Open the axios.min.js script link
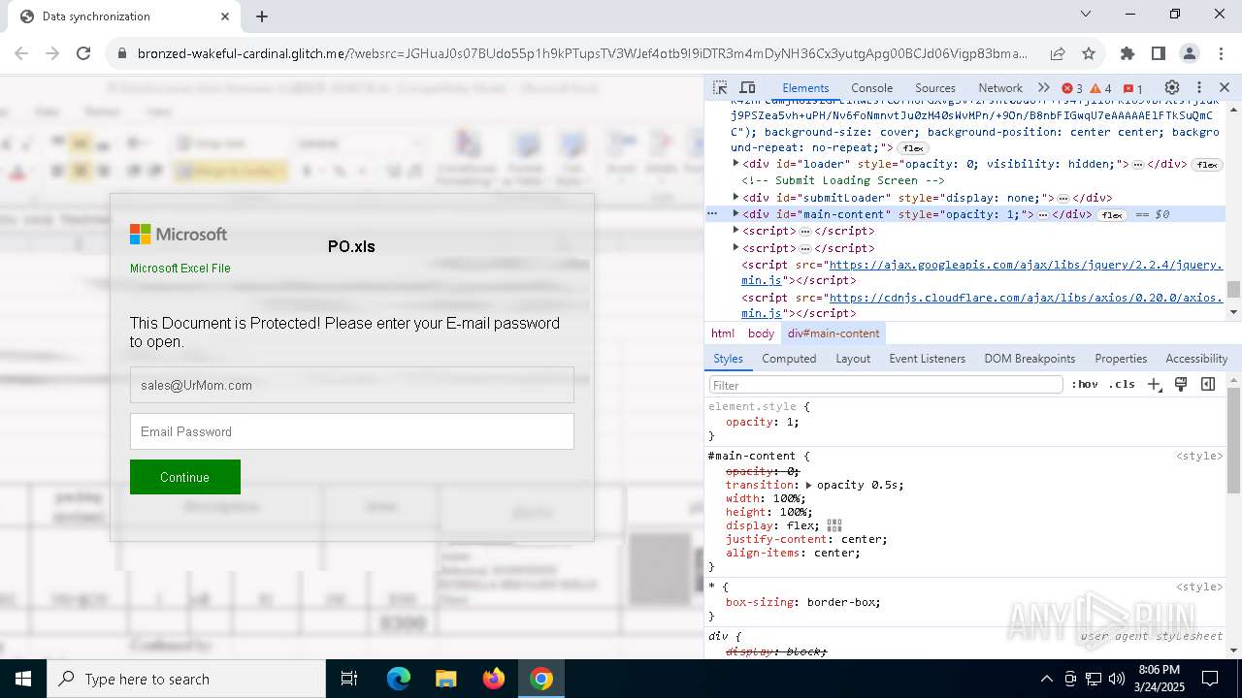Image resolution: width=1242 pixels, height=698 pixels. click(x=982, y=305)
